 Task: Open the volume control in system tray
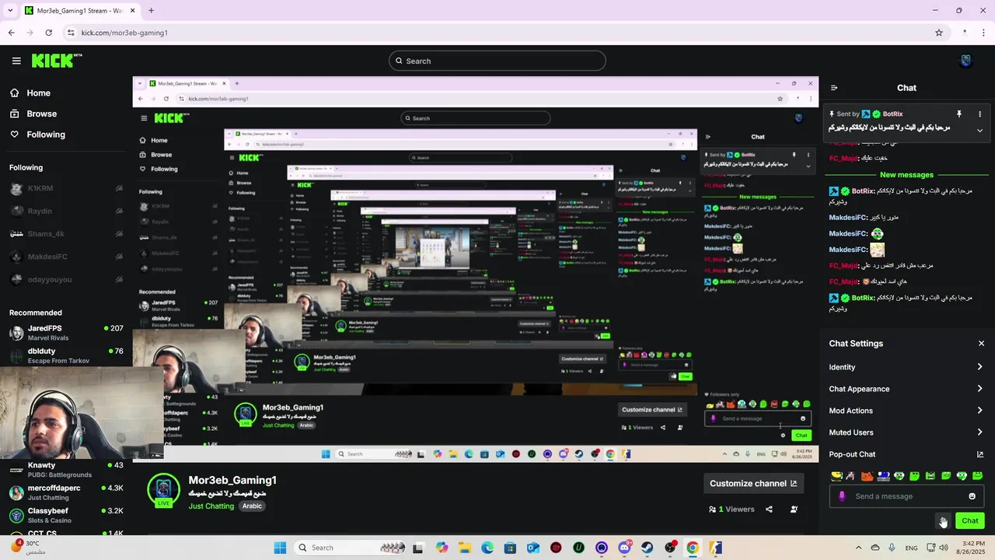coord(943,548)
